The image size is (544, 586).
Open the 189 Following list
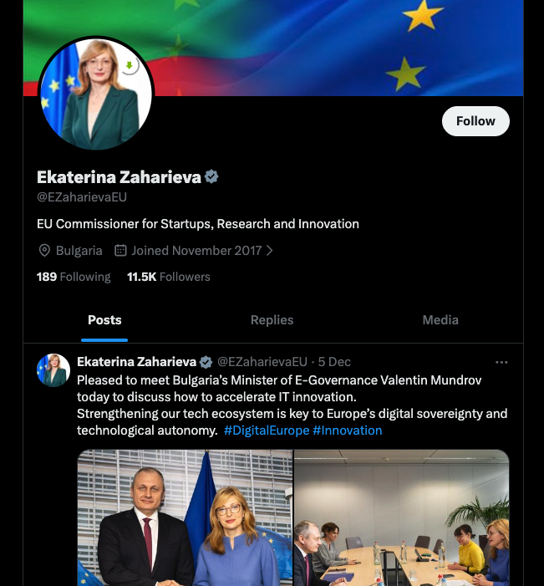(x=74, y=277)
